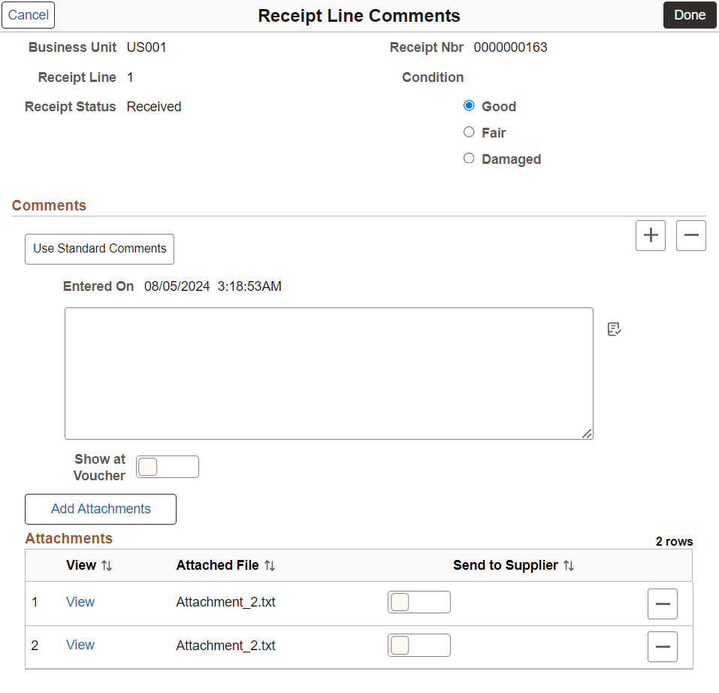
Task: Click inside the comments text area
Action: [329, 374]
